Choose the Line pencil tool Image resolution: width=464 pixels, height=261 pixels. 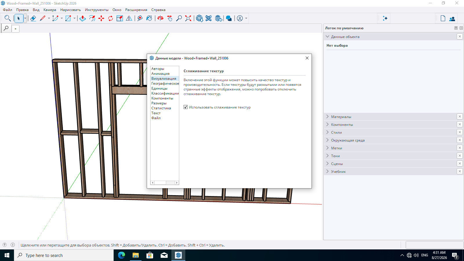click(x=43, y=18)
